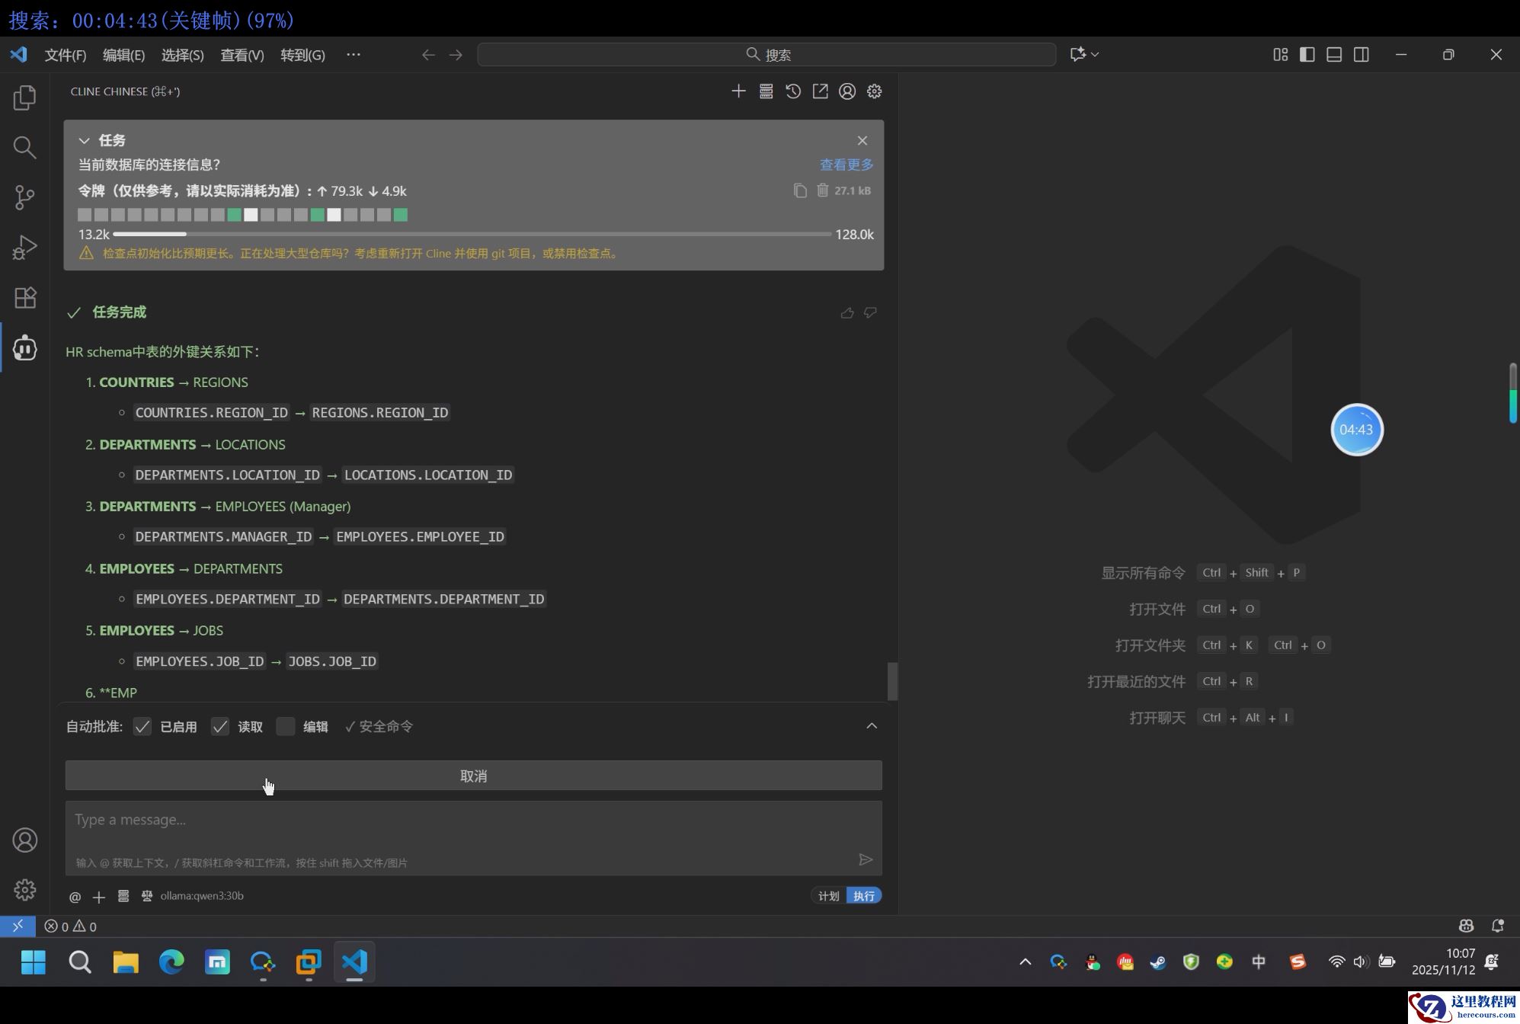The height and width of the screenshot is (1024, 1520).
Task: Give thumbs up to completed task
Action: point(846,312)
